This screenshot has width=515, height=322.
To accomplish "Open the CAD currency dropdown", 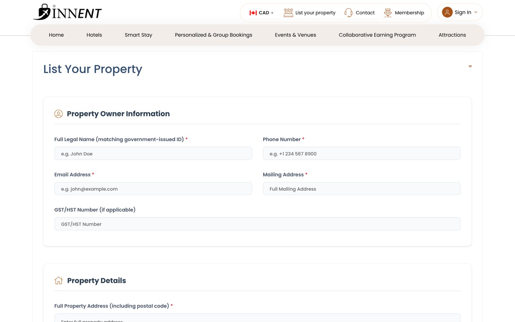I will [x=261, y=13].
